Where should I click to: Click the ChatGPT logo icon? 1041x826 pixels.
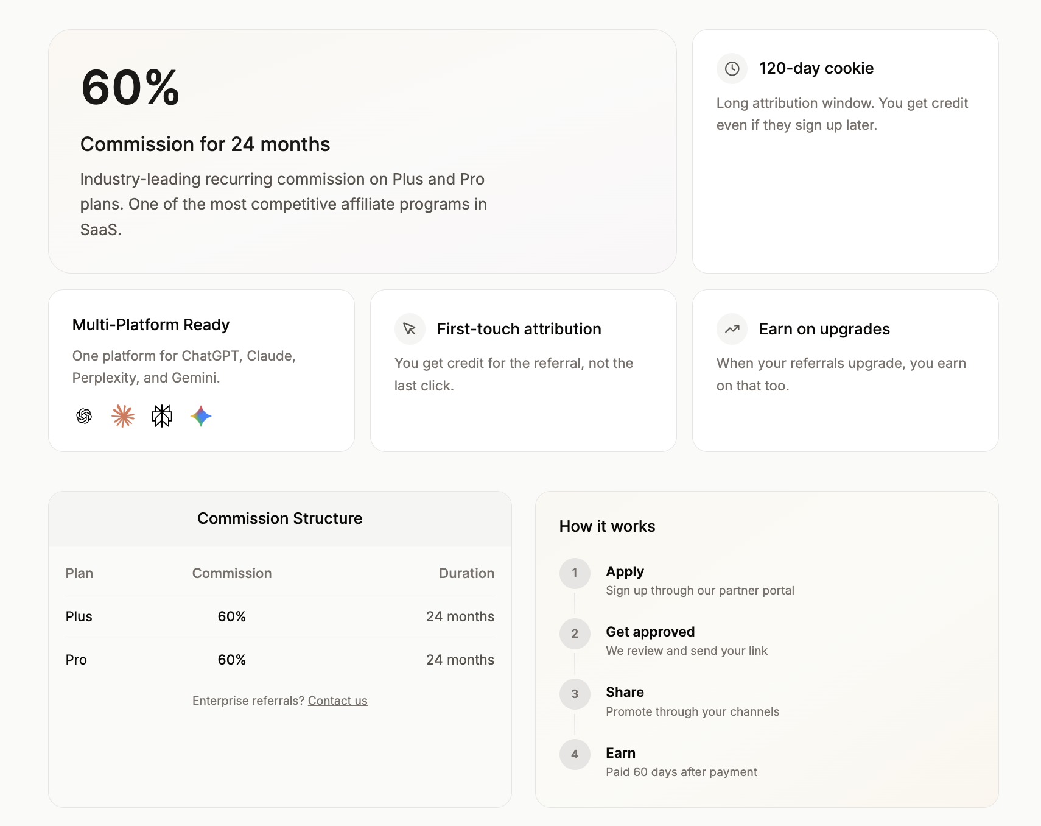[84, 416]
